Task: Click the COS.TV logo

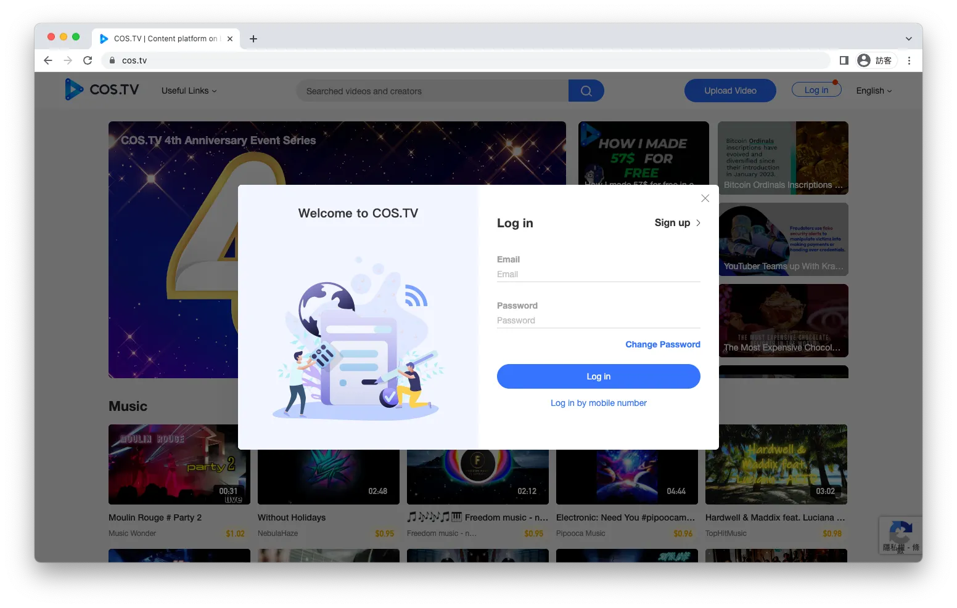Action: 102,90
